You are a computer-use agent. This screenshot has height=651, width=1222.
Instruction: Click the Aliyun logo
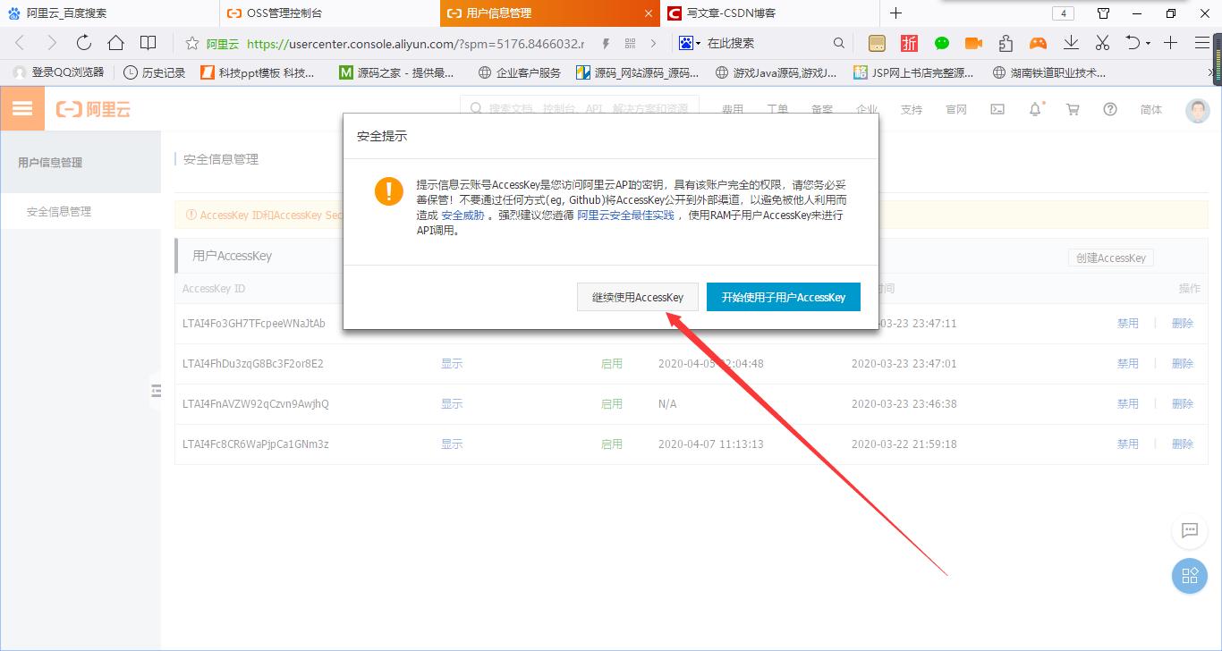point(93,109)
